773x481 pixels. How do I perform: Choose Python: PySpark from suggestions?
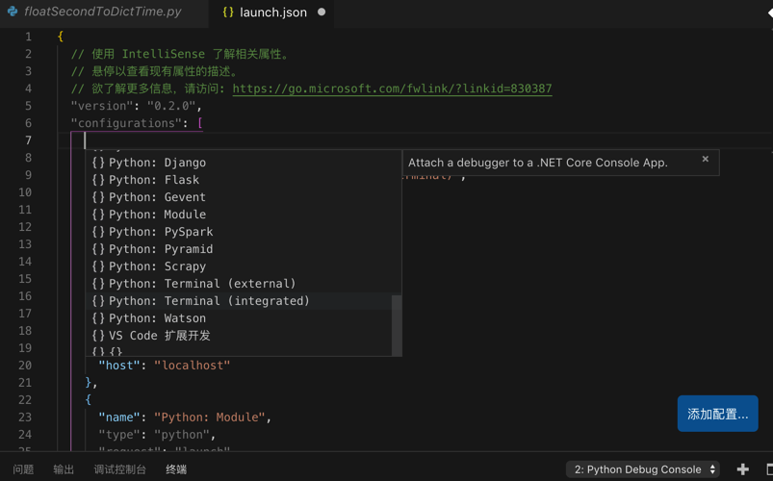161,232
